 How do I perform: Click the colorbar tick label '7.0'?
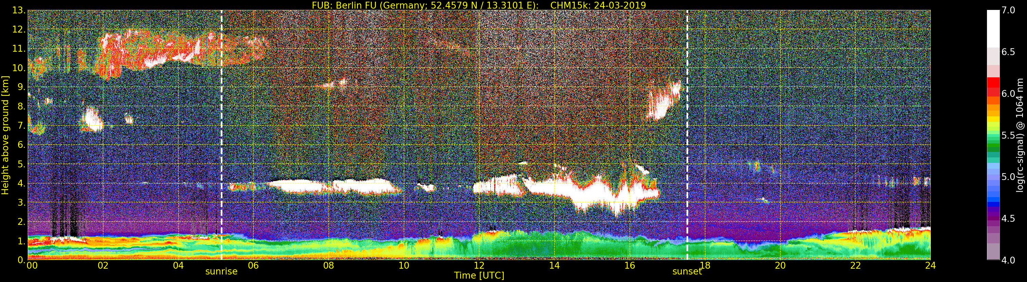click(1008, 10)
